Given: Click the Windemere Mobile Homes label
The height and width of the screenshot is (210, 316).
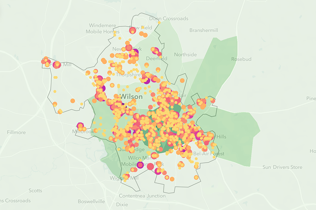Looking at the screenshot, I should [104, 28].
